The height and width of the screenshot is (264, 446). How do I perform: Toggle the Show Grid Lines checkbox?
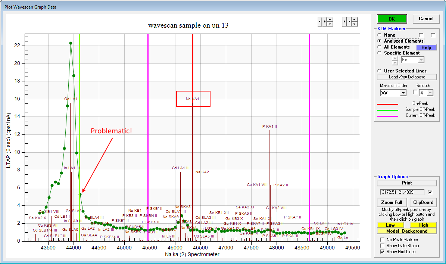tap(382, 252)
